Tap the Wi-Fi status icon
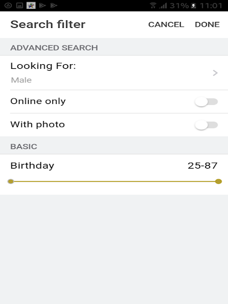The height and width of the screenshot is (304, 228). coord(153,5)
